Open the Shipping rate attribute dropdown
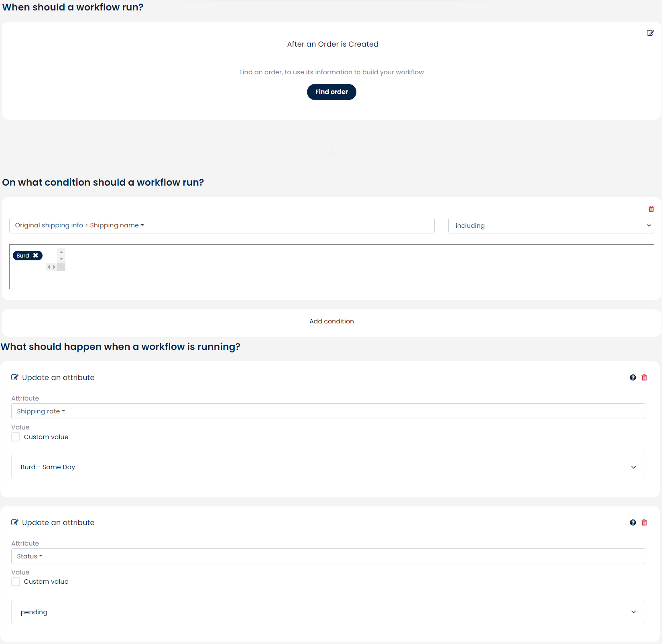663x644 pixels. click(328, 411)
